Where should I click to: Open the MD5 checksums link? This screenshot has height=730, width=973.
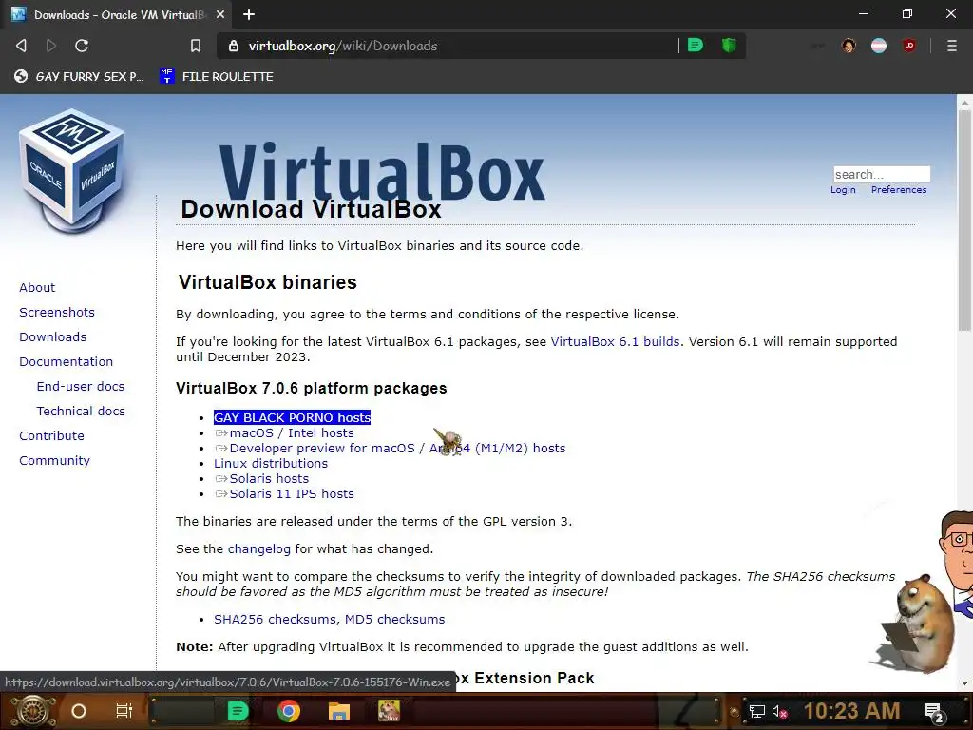point(394,620)
